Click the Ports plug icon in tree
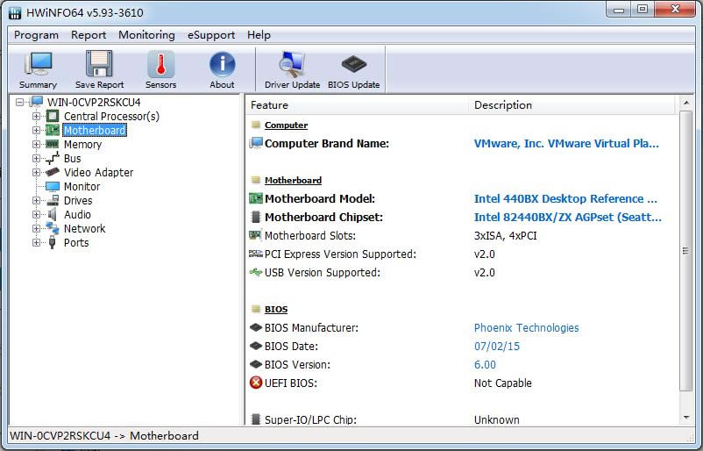This screenshot has height=451, width=703. coord(53,242)
